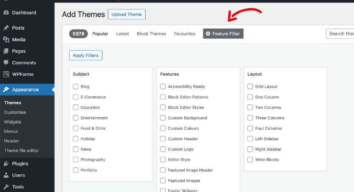Switch to the Popular themes tab
The width and height of the screenshot is (354, 192).
point(100,34)
